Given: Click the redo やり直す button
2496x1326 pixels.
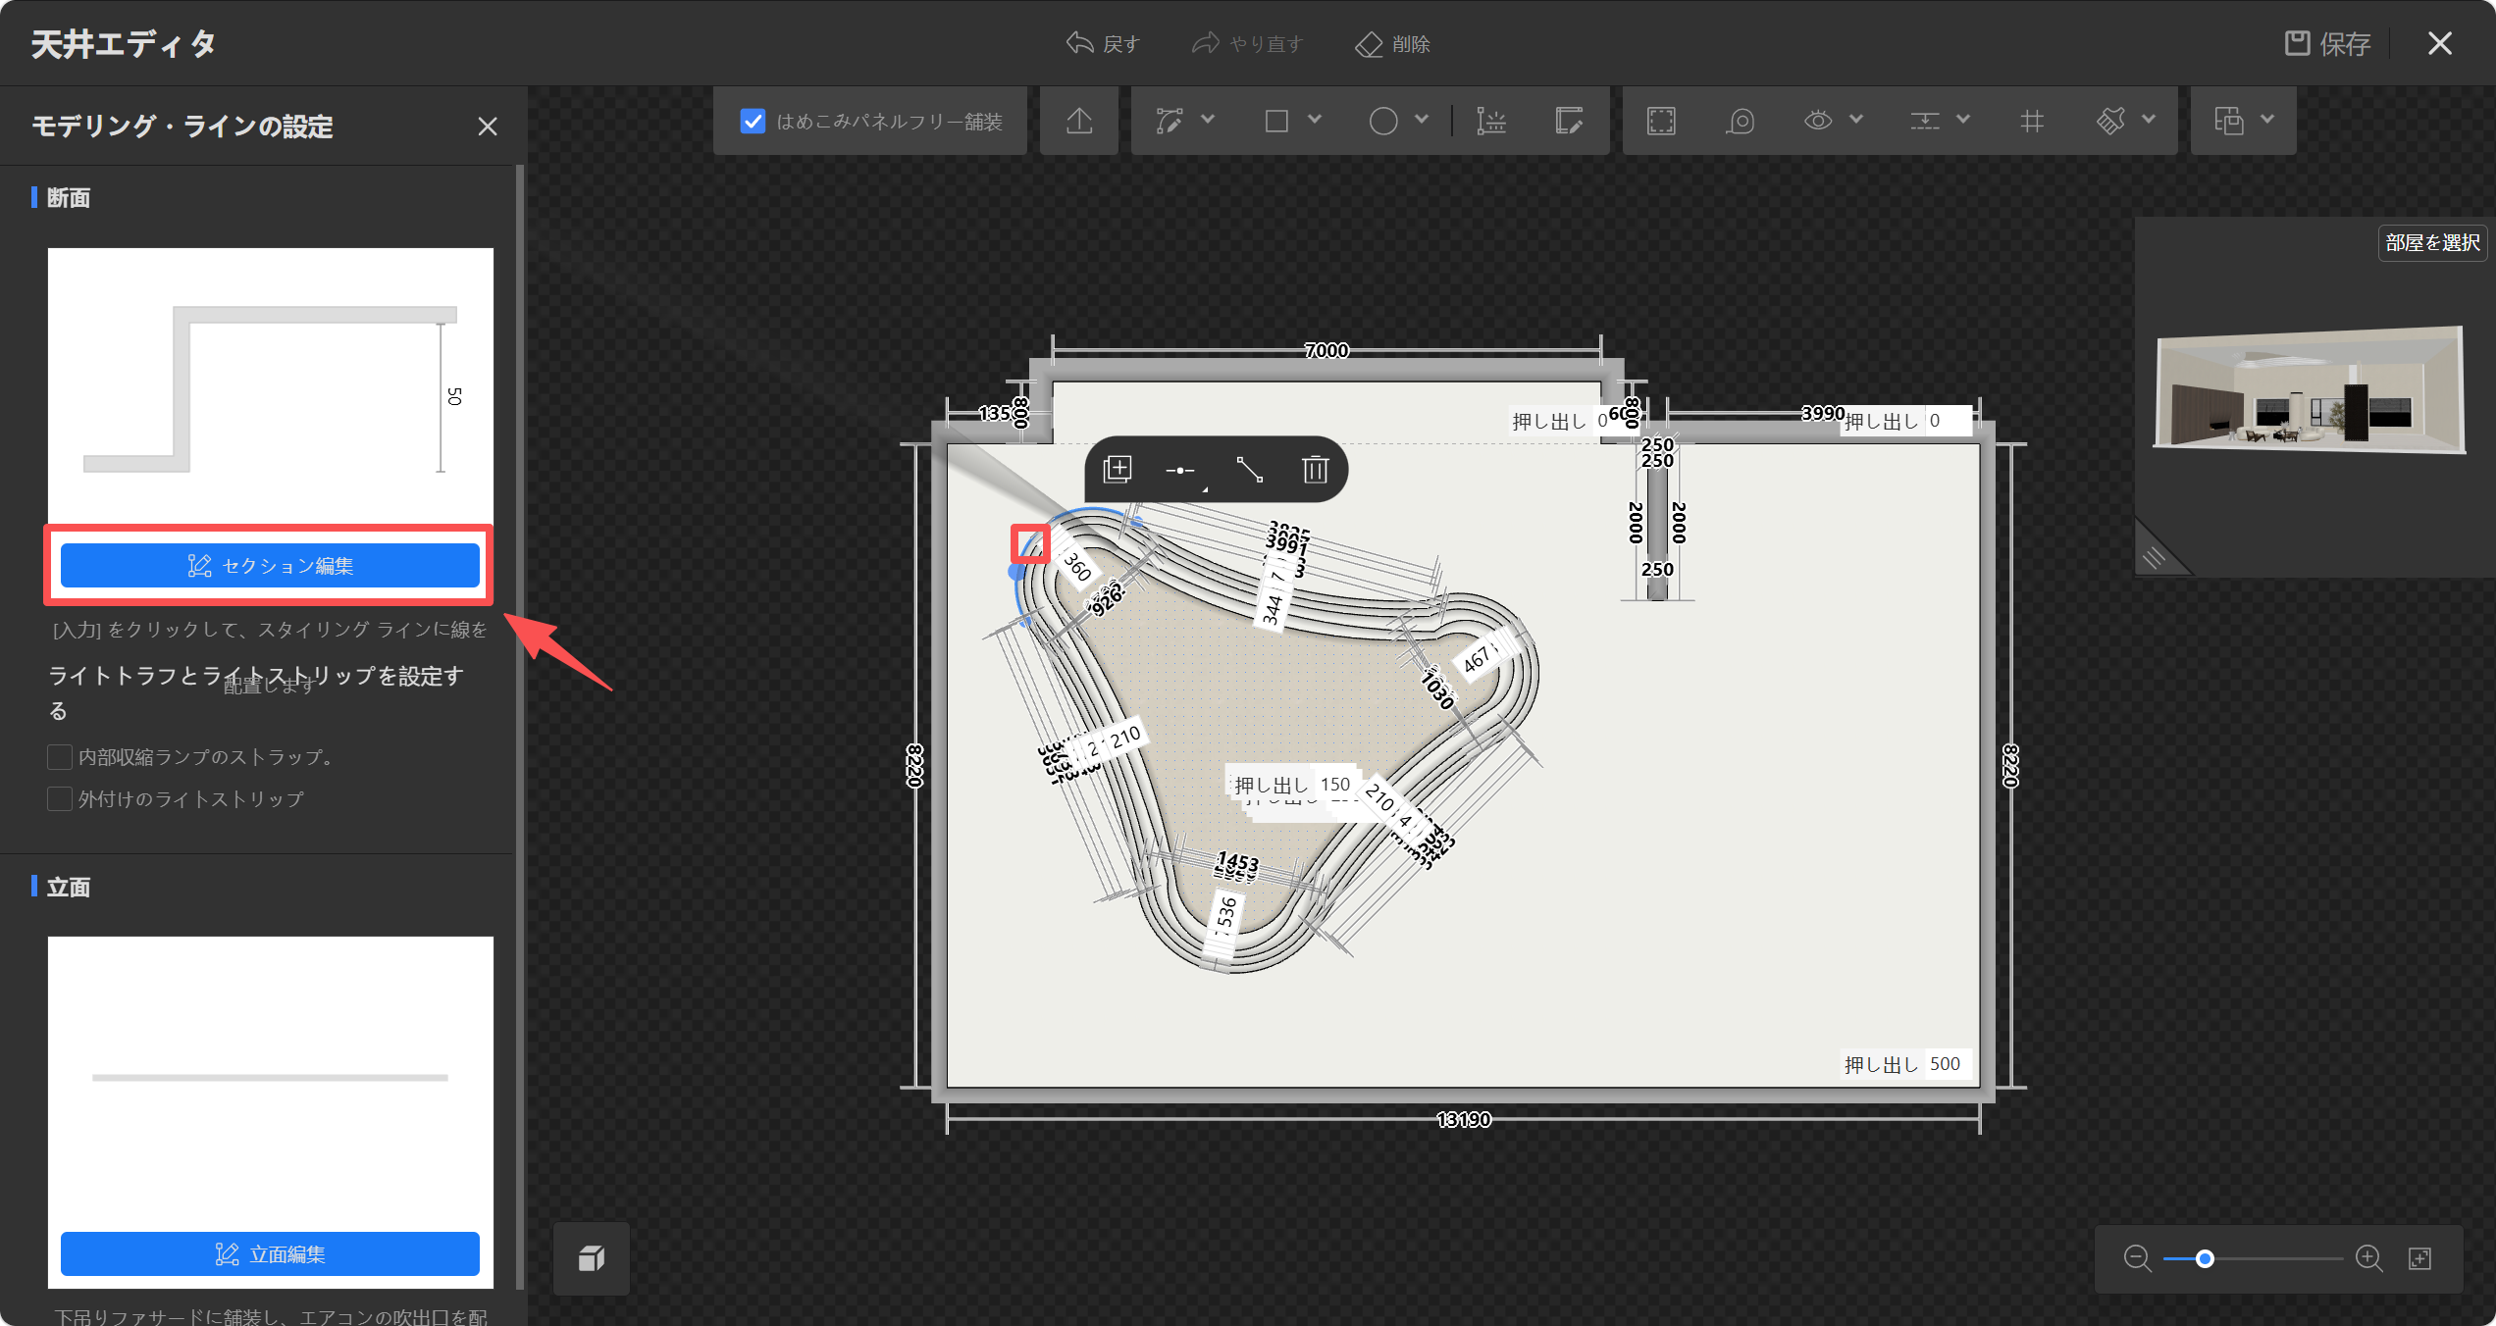Looking at the screenshot, I should point(1247,43).
